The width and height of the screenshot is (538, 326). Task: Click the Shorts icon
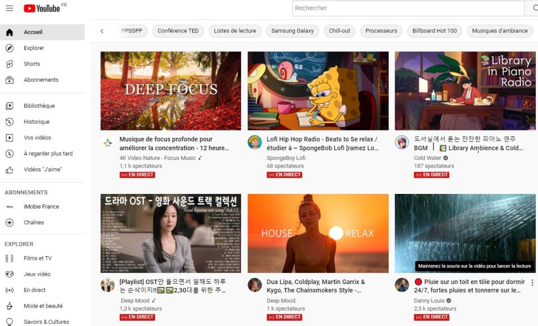(x=9, y=64)
